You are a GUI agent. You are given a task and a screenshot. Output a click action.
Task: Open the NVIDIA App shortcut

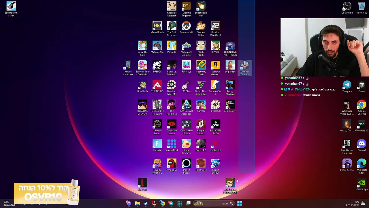(362, 185)
